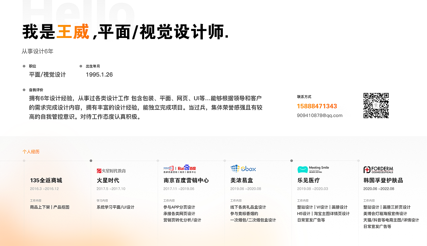Click the 从事设计6年 subtitle
The height and width of the screenshot is (246, 427).
point(37,51)
